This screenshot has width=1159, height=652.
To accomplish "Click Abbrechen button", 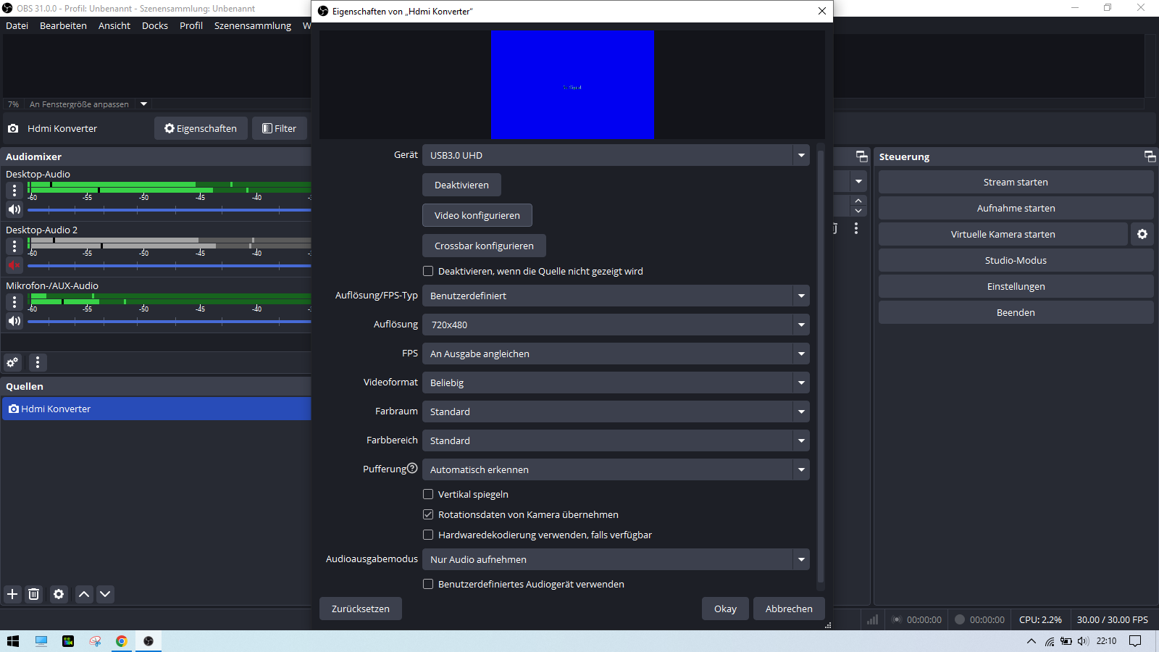I will [x=789, y=609].
